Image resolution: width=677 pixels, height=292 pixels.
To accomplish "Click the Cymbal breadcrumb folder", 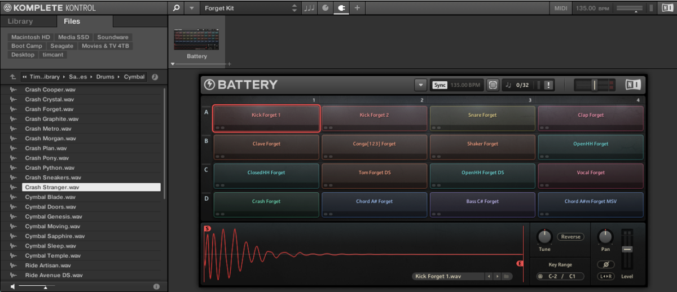I will [134, 77].
